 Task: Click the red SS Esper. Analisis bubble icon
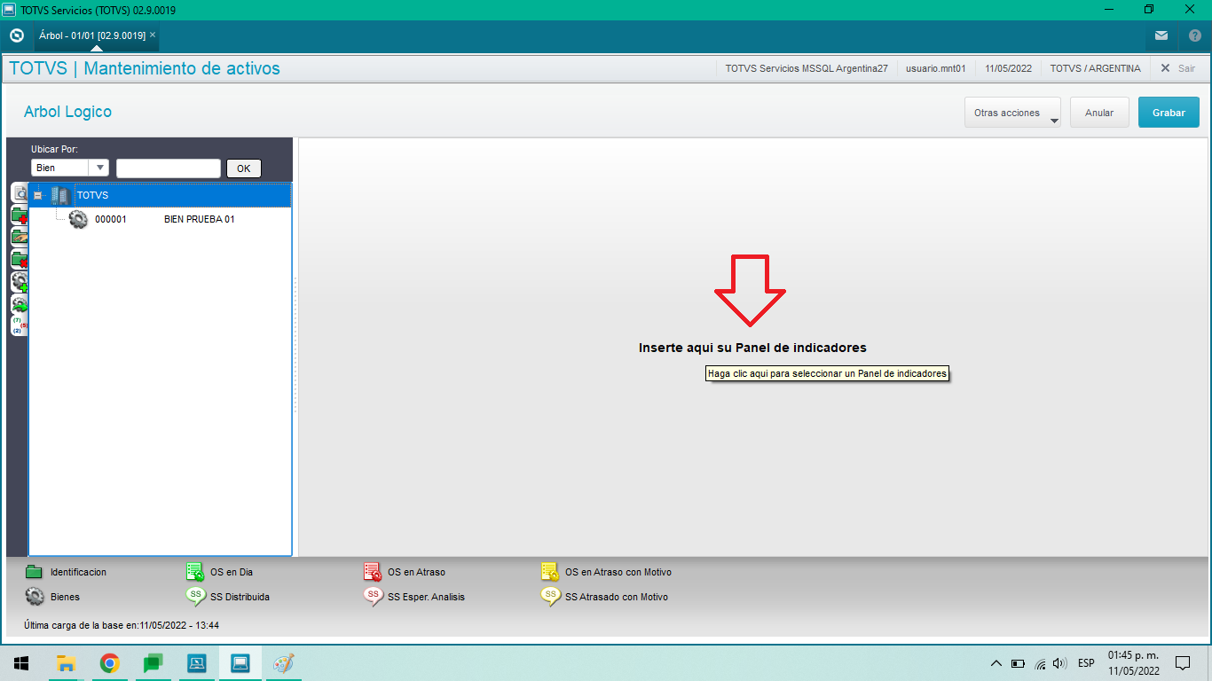click(373, 597)
